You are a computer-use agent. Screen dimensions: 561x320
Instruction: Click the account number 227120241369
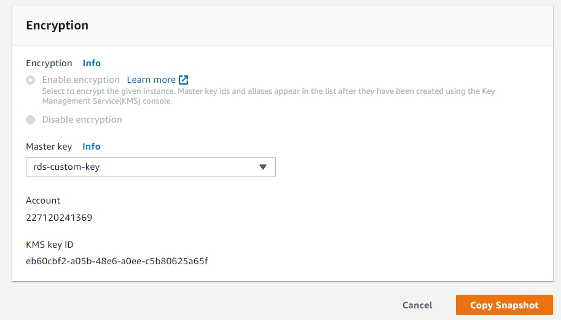point(59,217)
